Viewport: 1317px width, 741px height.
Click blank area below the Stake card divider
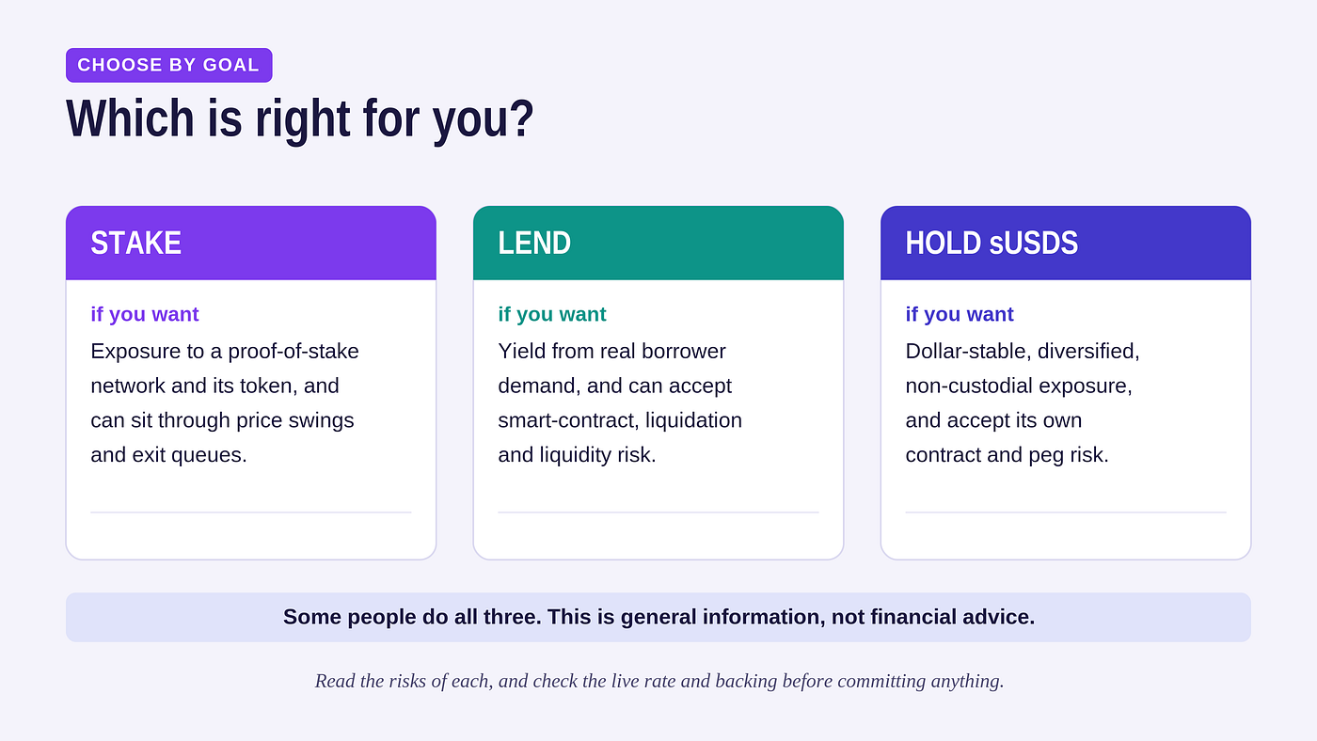point(251,536)
